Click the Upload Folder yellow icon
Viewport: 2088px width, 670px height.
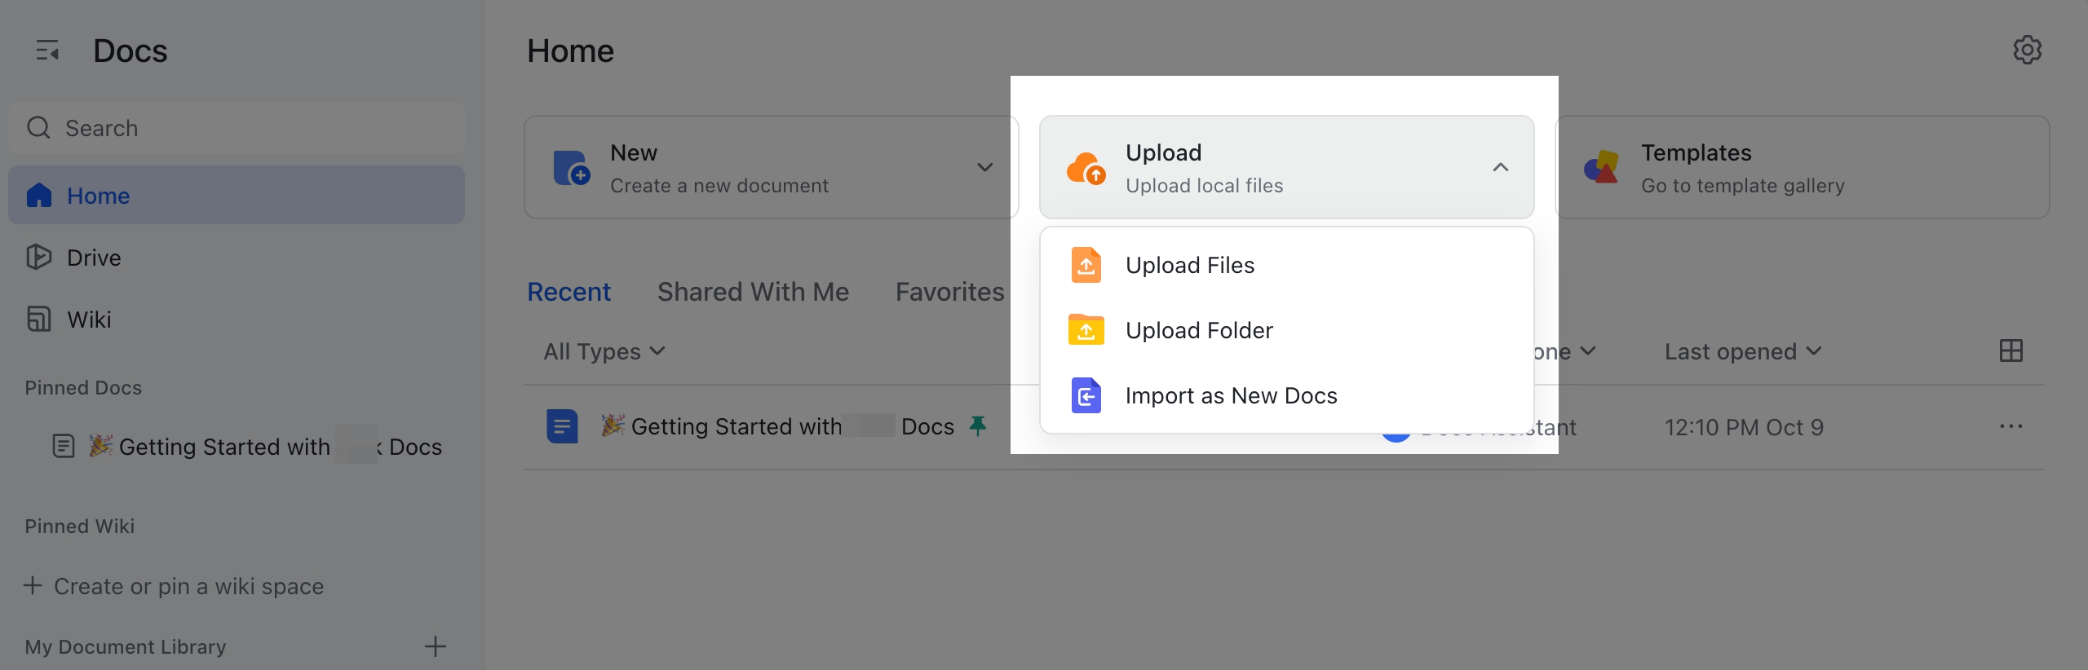pyautogui.click(x=1086, y=330)
